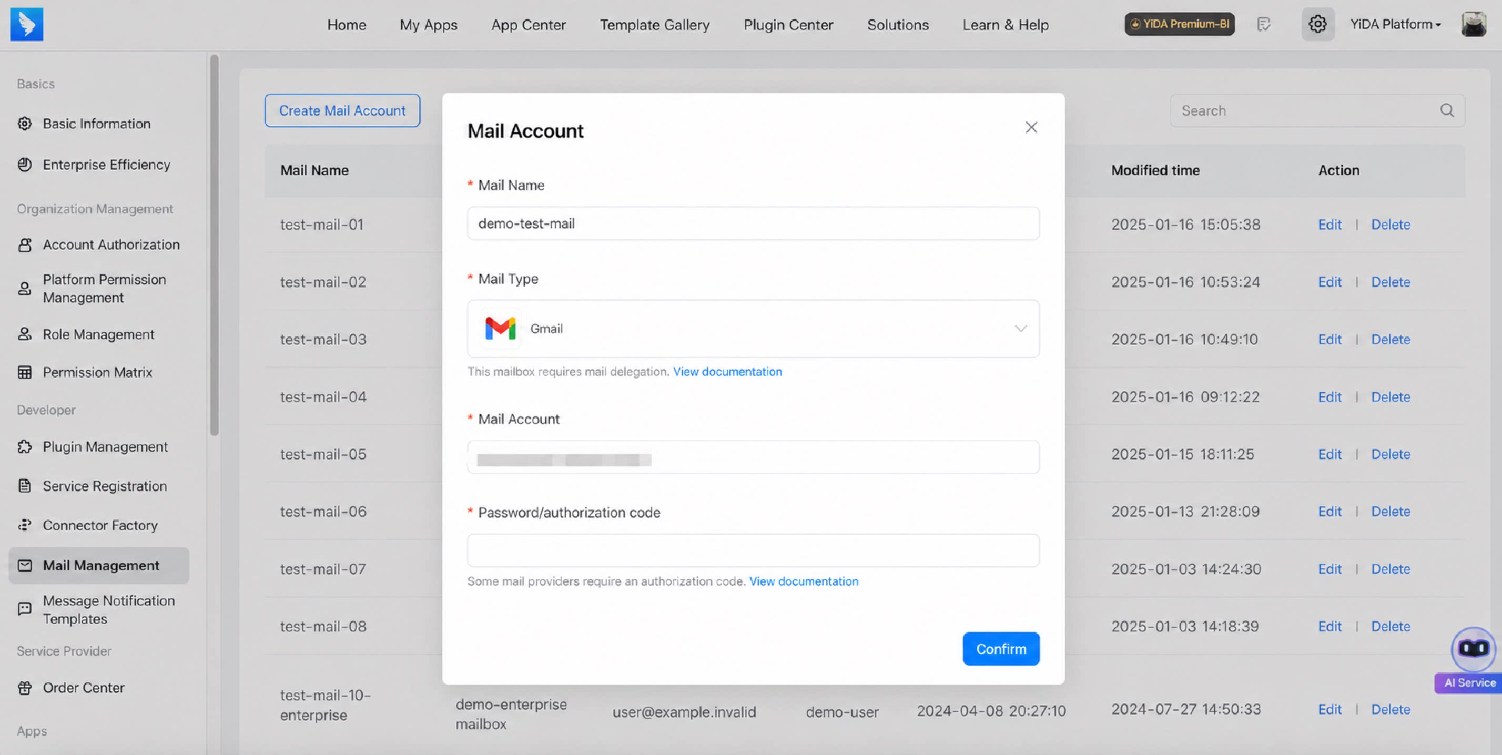Open the settings gear icon
The image size is (1502, 755).
pyautogui.click(x=1318, y=25)
